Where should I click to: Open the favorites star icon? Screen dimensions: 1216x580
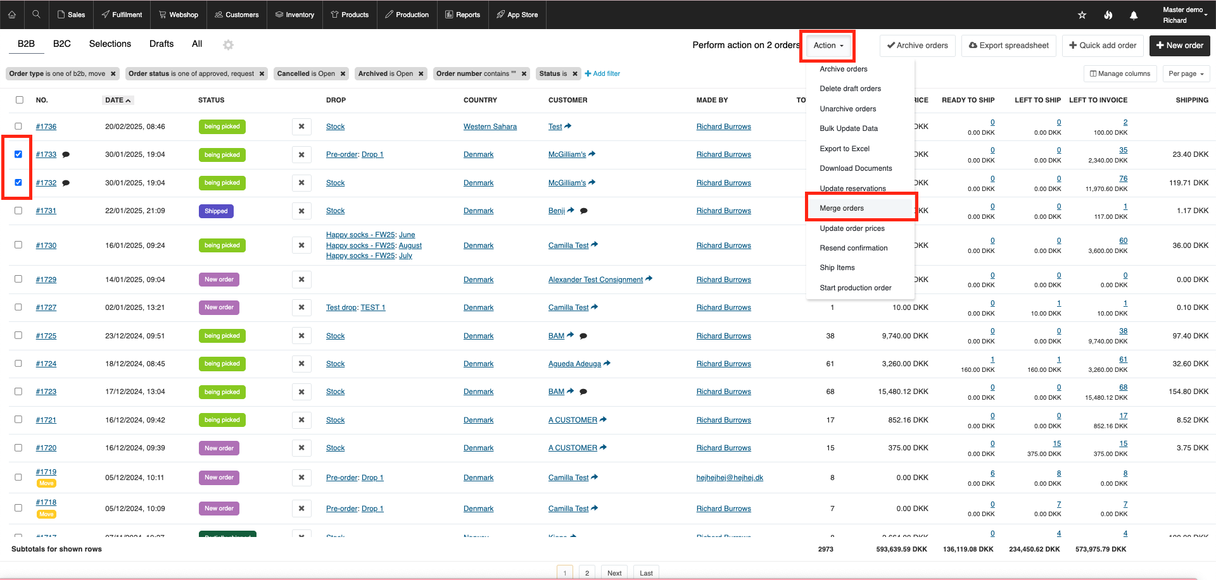(1082, 15)
